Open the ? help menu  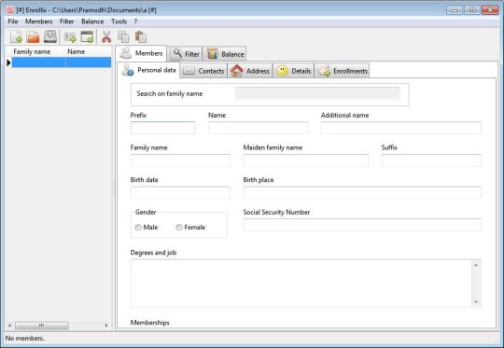pos(135,21)
